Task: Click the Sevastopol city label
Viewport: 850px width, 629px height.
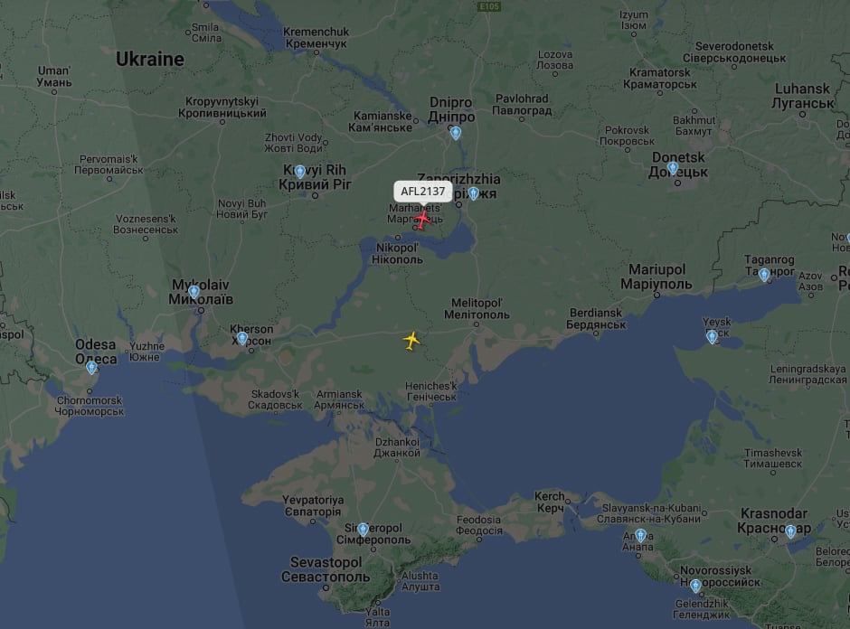Action: [326, 569]
